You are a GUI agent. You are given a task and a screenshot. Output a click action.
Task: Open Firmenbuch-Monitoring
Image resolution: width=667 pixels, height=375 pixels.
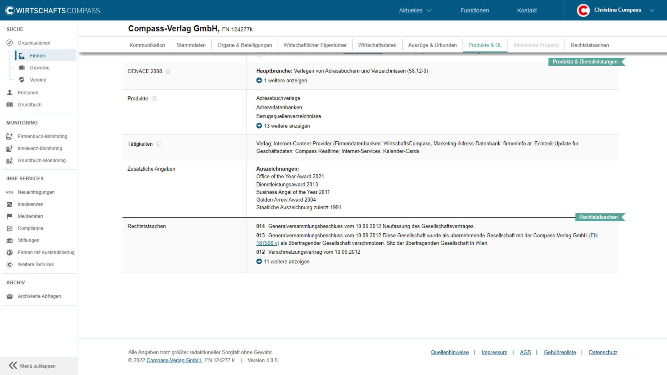[x=43, y=136]
